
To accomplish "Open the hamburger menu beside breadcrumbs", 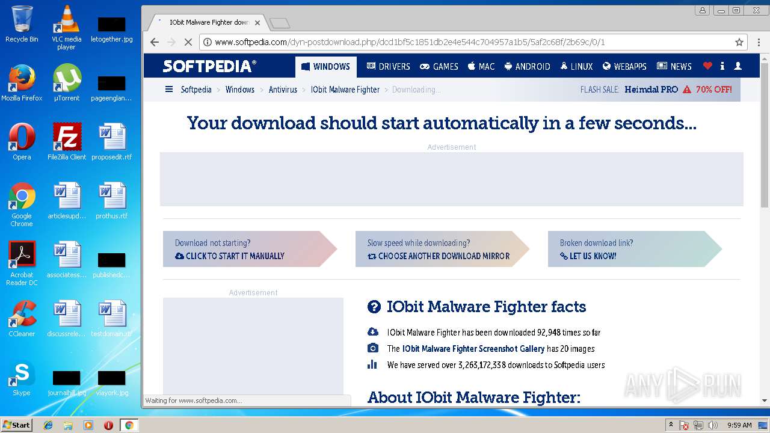I will (169, 89).
